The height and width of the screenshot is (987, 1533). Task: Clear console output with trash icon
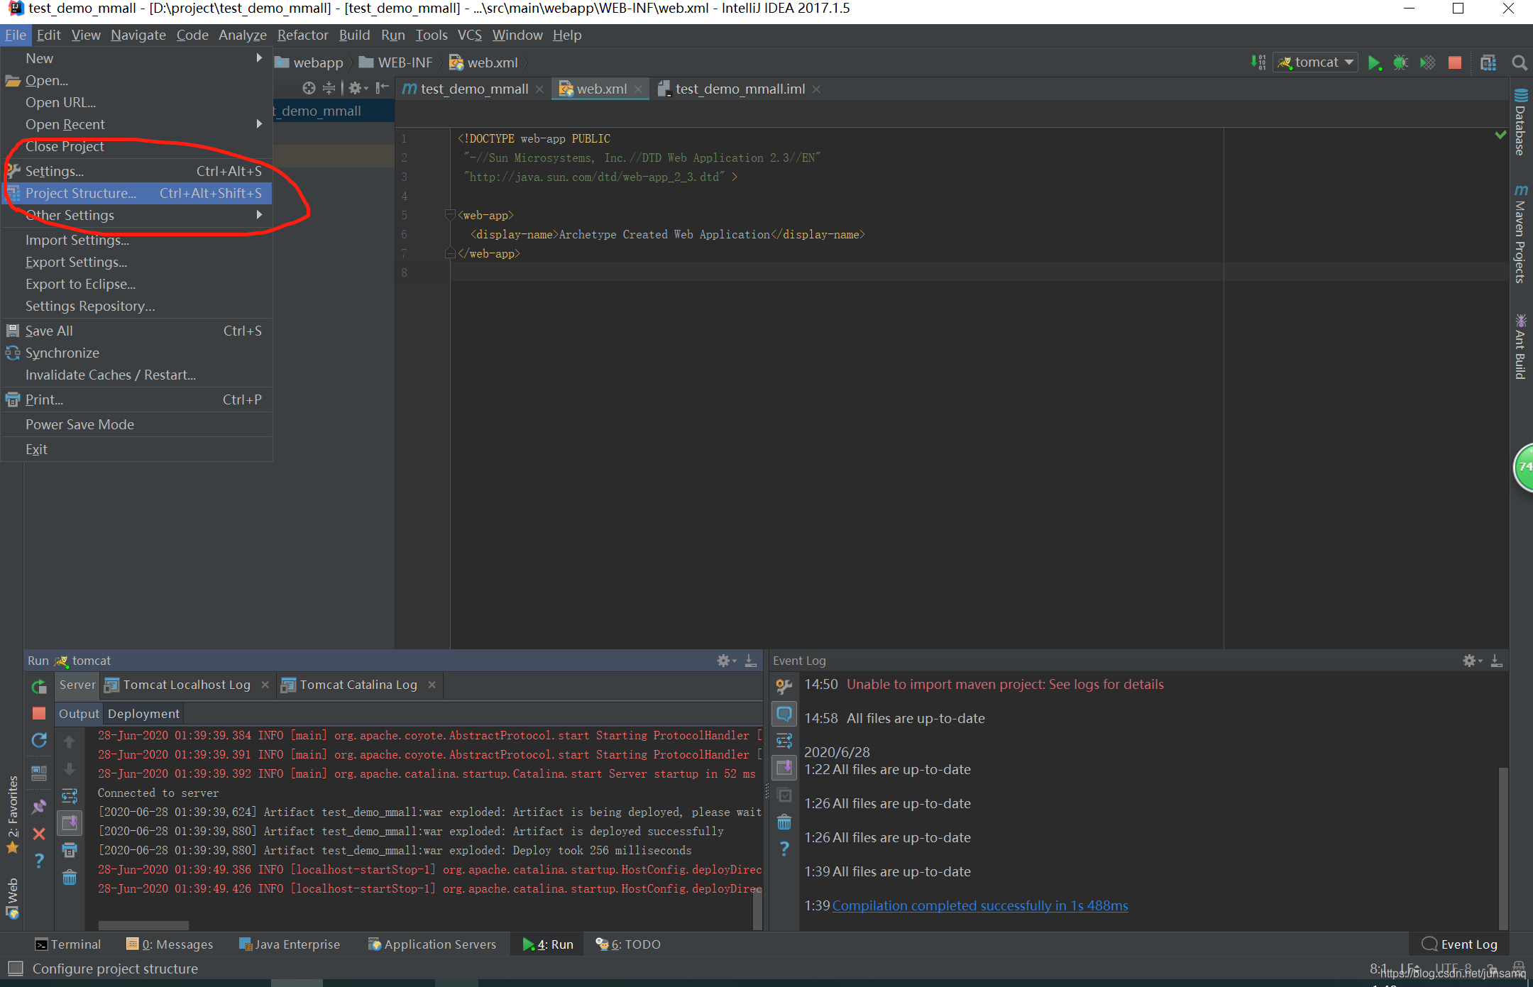click(70, 878)
